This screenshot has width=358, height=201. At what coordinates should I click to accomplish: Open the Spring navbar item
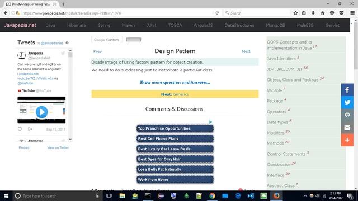[x=104, y=25]
